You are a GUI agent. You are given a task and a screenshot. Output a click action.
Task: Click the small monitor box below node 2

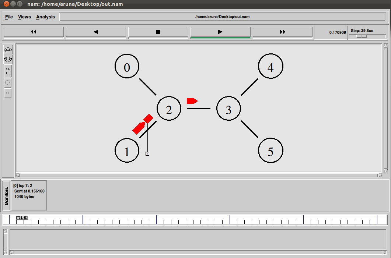tap(147, 154)
